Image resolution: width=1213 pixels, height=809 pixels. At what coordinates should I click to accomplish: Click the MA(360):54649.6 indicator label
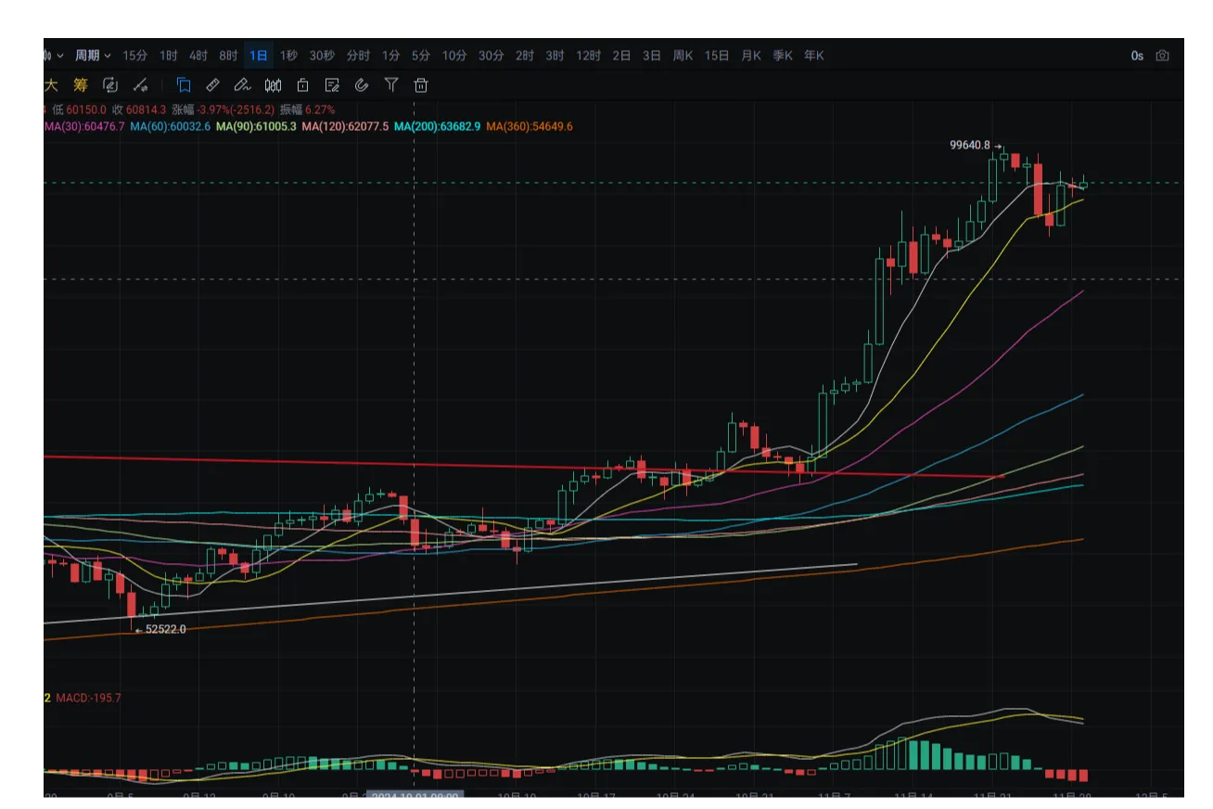click(530, 126)
